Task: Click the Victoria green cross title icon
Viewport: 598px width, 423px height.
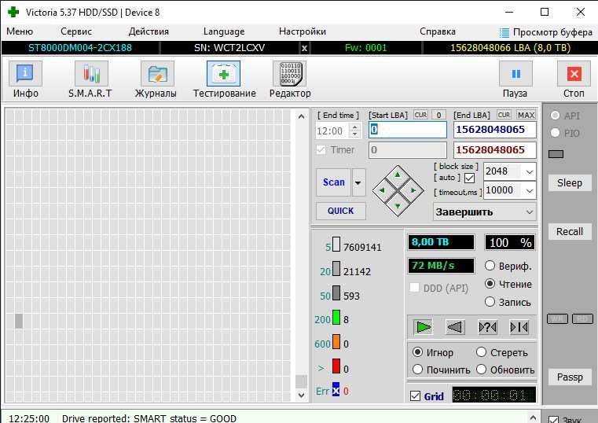Action: coord(13,12)
